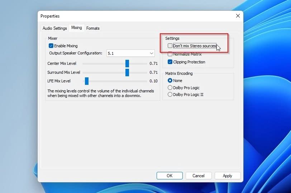Image resolution: width=291 pixels, height=193 pixels.
Task: Click the Apply button
Action: [x=228, y=175]
